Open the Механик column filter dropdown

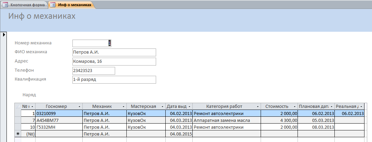point(123,107)
